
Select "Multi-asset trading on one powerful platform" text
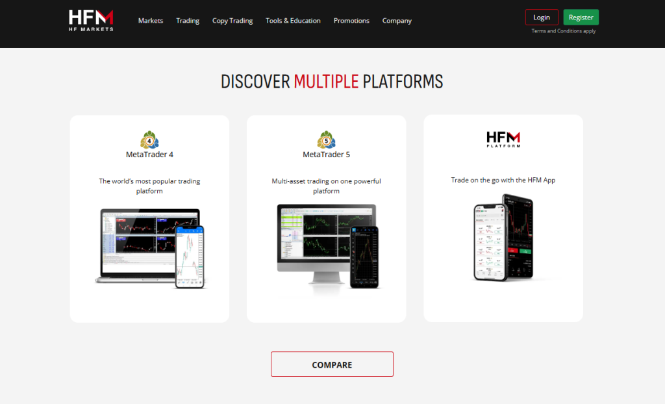326,186
